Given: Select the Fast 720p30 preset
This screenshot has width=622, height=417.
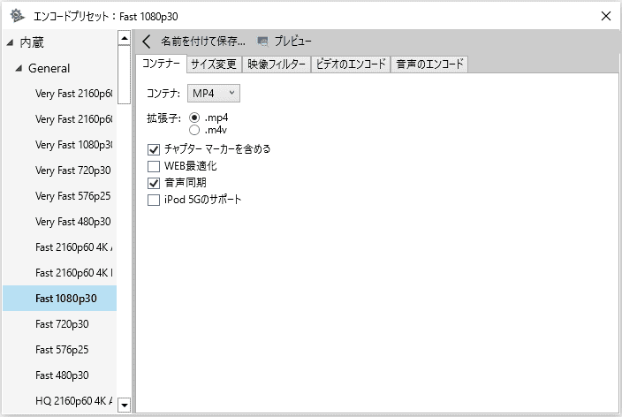Looking at the screenshot, I should coord(61,324).
